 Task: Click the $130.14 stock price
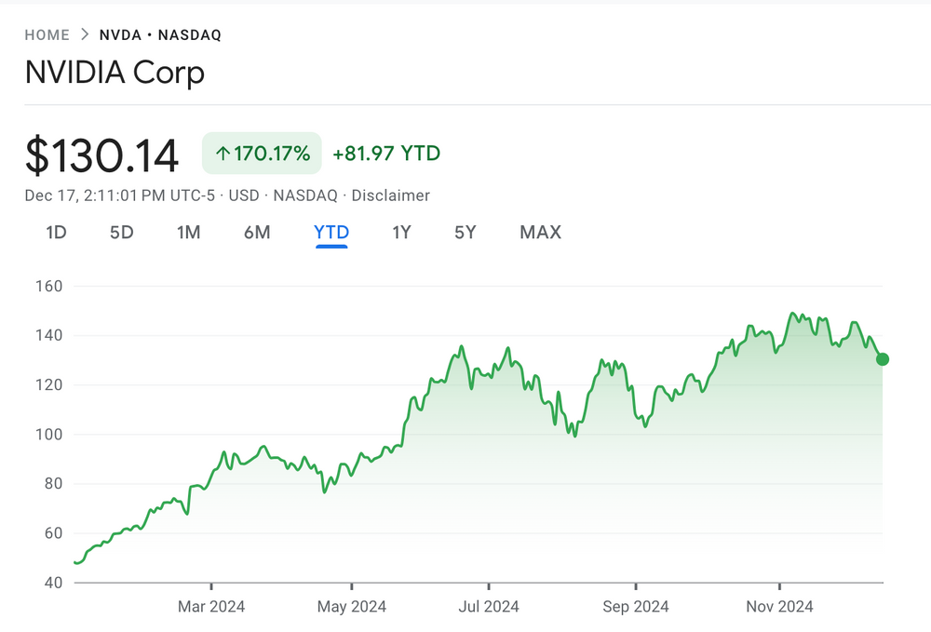102,155
